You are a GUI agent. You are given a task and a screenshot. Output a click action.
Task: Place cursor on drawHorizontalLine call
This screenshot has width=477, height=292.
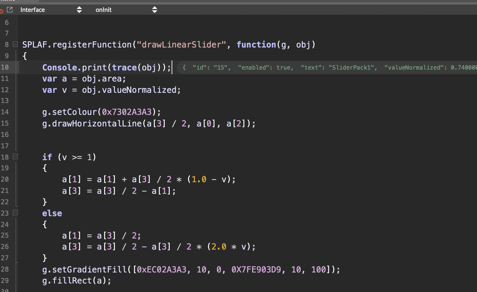[97, 124]
